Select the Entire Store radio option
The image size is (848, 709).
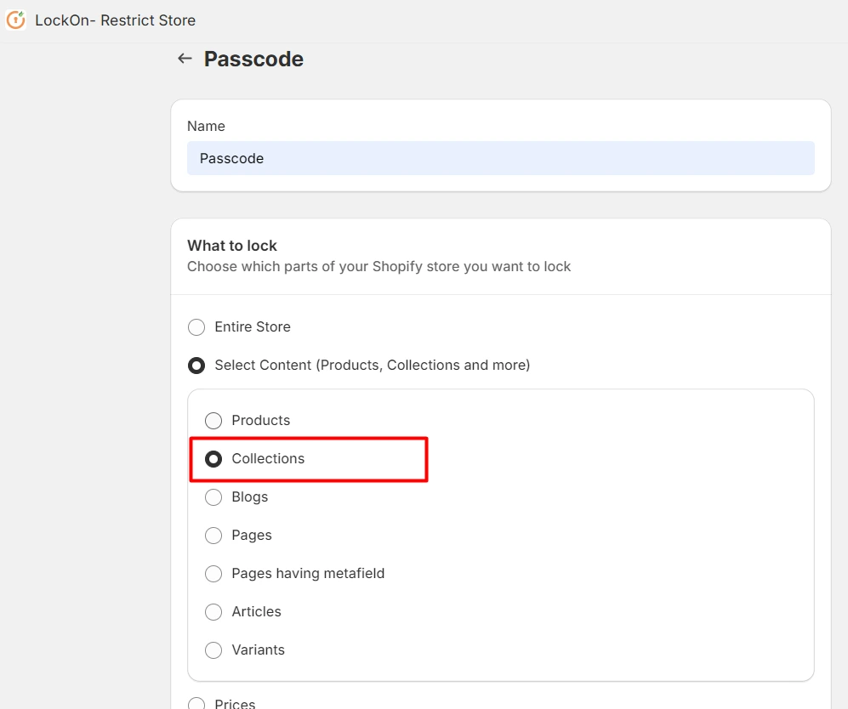196,327
